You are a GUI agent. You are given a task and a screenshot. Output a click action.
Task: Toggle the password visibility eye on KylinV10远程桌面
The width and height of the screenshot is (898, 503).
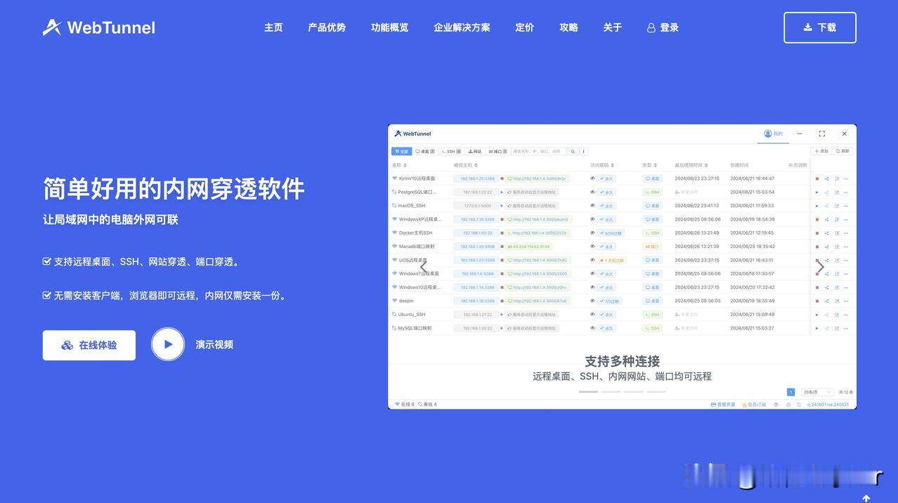click(x=592, y=176)
